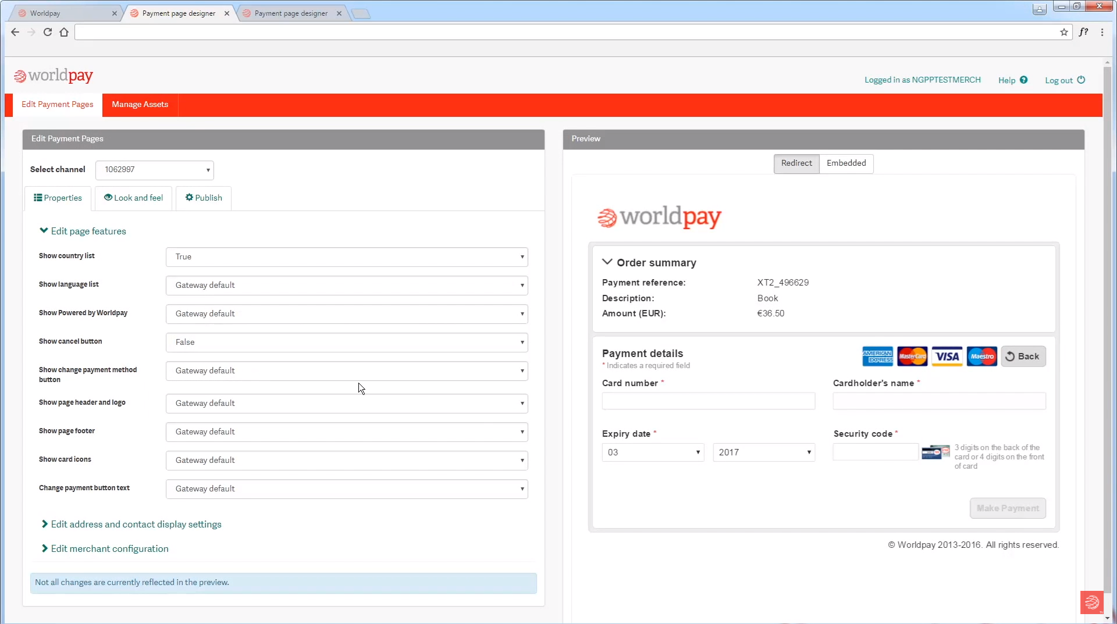Screen dimensions: 1117x624
Task: Click the Cardholder's name input field
Action: point(939,401)
